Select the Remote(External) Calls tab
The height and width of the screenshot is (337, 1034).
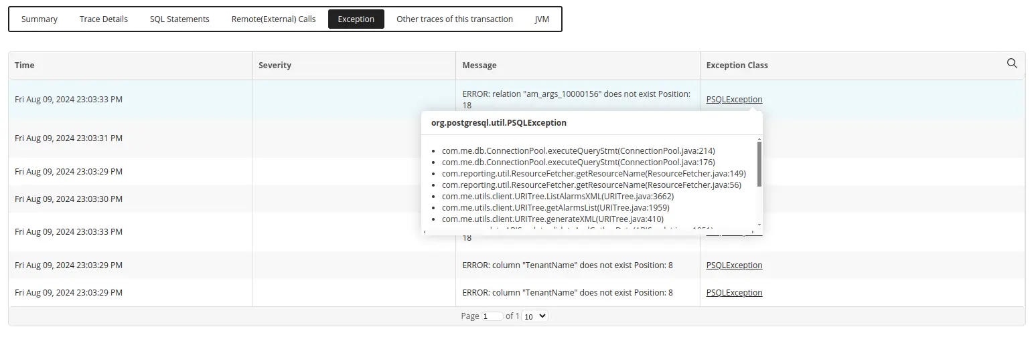tap(273, 19)
